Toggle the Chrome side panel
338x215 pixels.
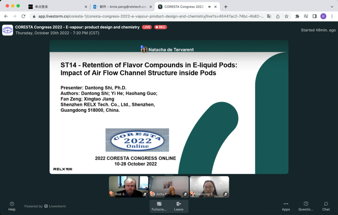[x=315, y=16]
